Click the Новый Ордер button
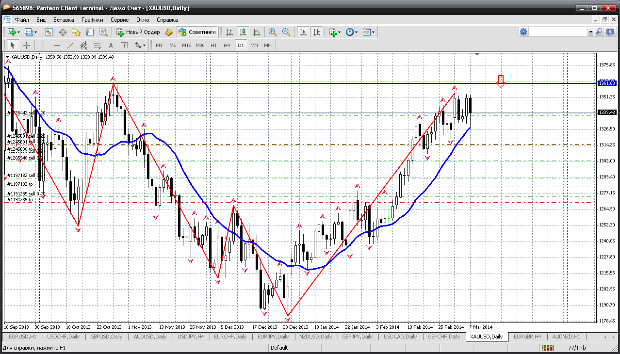 (x=138, y=32)
